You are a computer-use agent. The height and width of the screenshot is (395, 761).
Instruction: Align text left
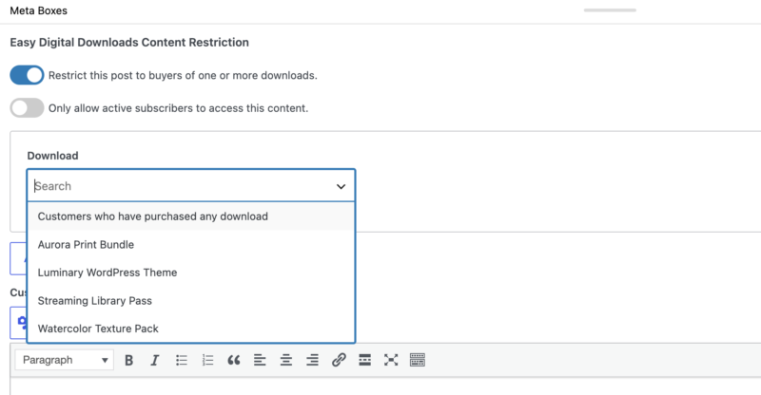[260, 360]
